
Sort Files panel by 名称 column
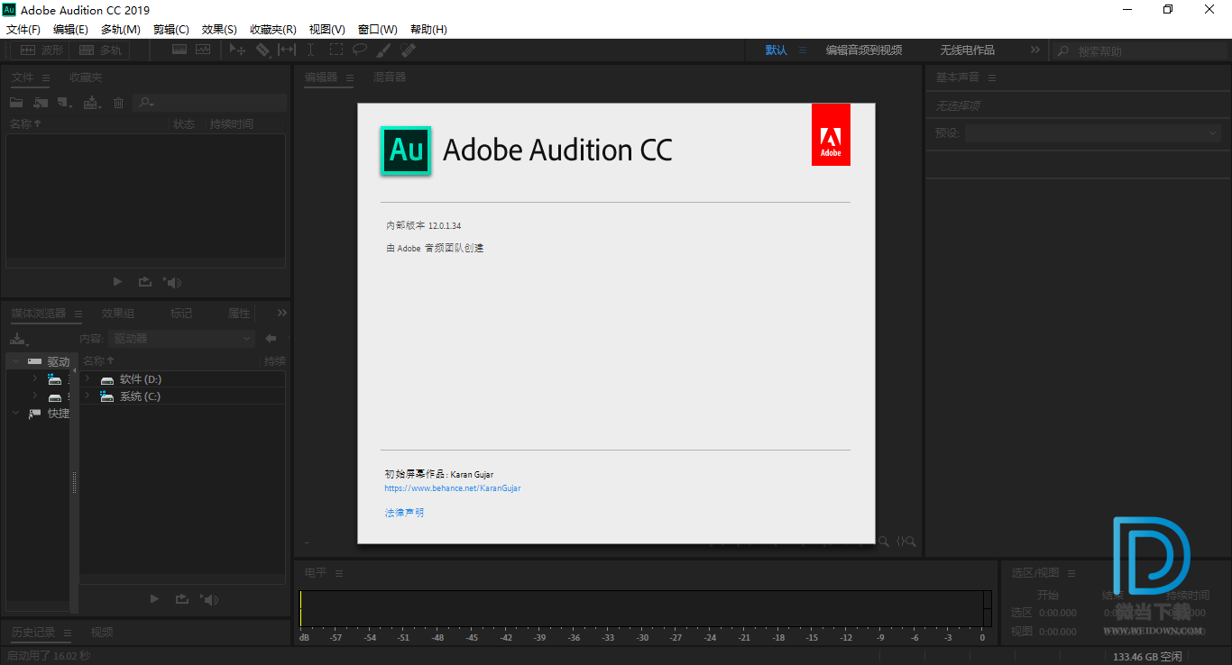[x=26, y=124]
